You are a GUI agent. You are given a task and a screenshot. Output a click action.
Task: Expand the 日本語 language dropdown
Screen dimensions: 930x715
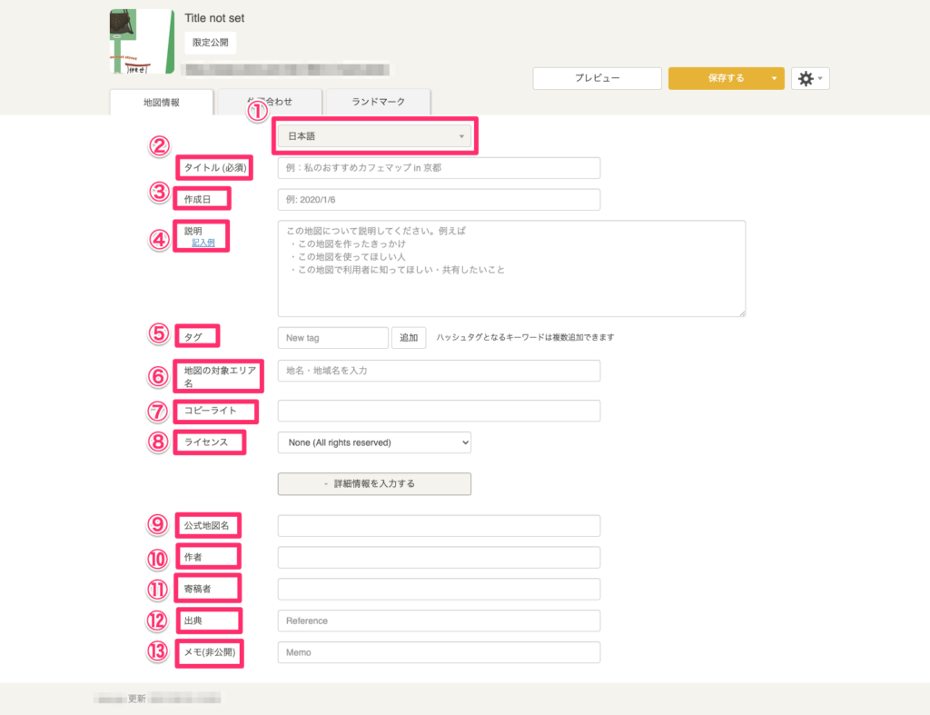tap(374, 137)
